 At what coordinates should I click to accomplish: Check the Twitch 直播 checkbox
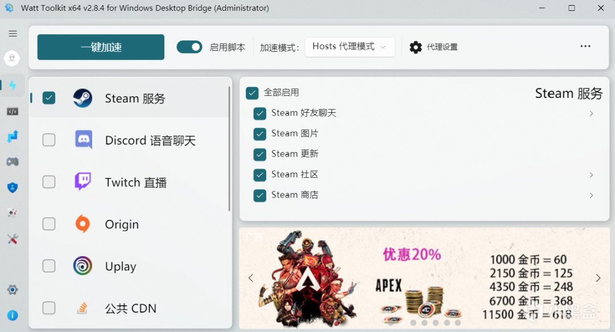(x=49, y=182)
